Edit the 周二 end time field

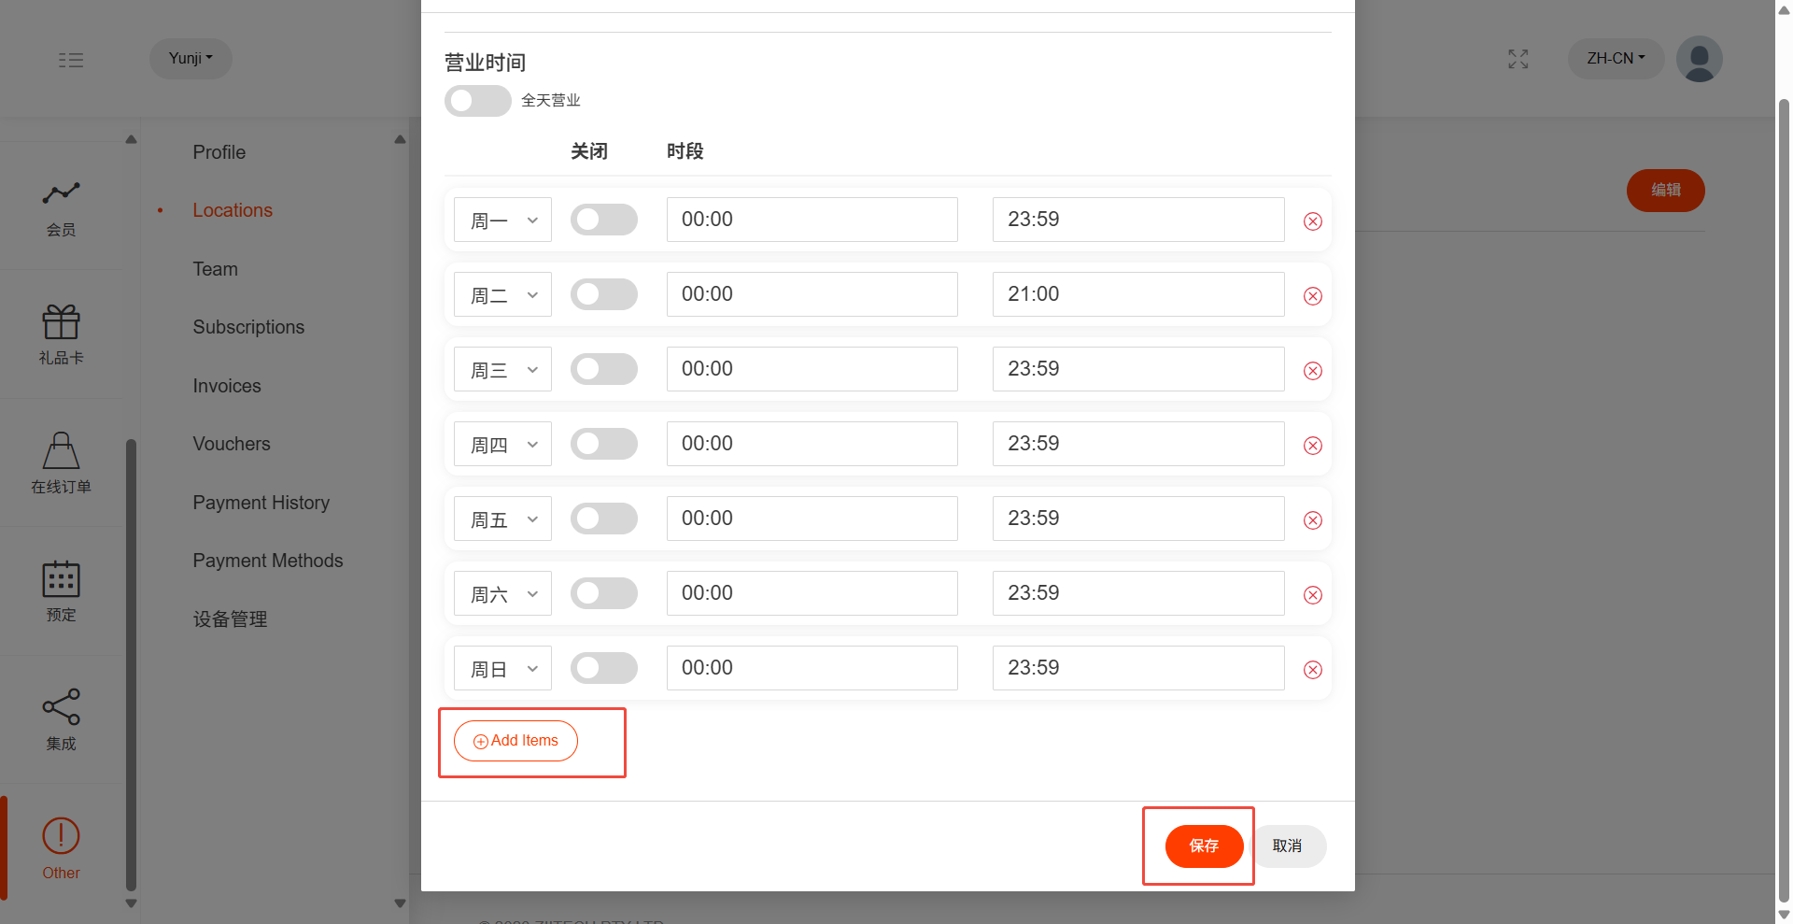point(1137,294)
